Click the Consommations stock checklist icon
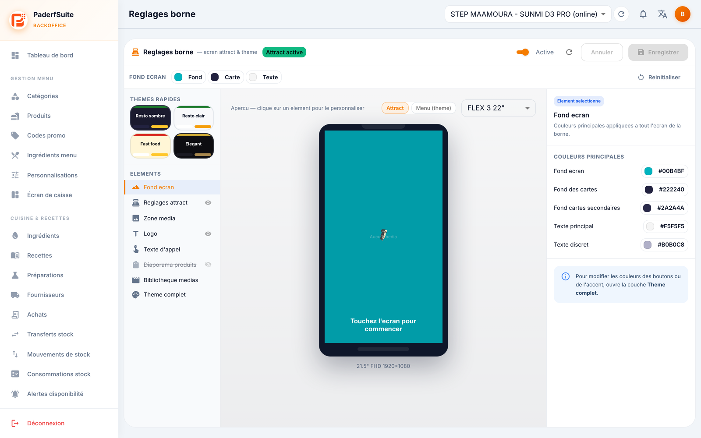The height and width of the screenshot is (438, 701). [x=15, y=374]
